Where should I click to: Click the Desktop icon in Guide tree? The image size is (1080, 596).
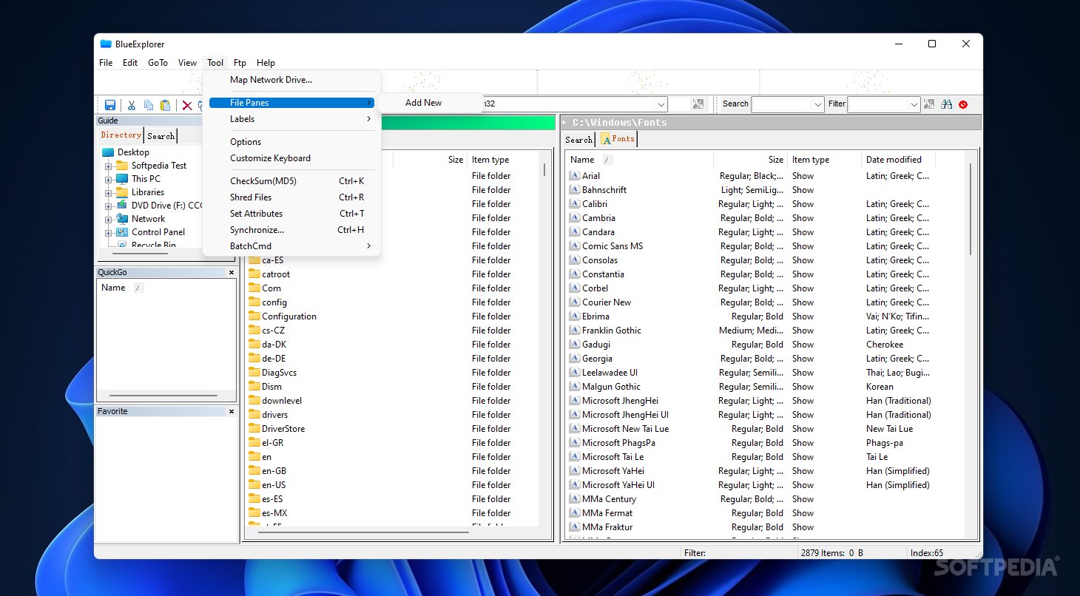pos(108,152)
